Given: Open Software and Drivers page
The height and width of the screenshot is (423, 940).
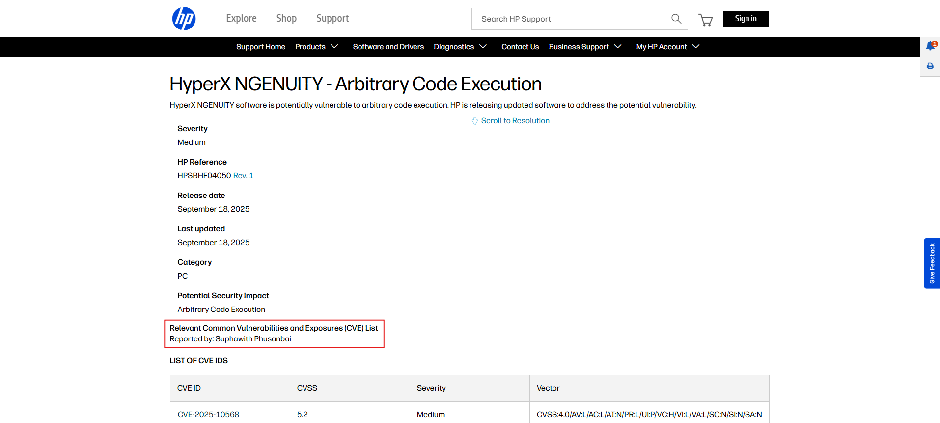Looking at the screenshot, I should click(x=388, y=47).
